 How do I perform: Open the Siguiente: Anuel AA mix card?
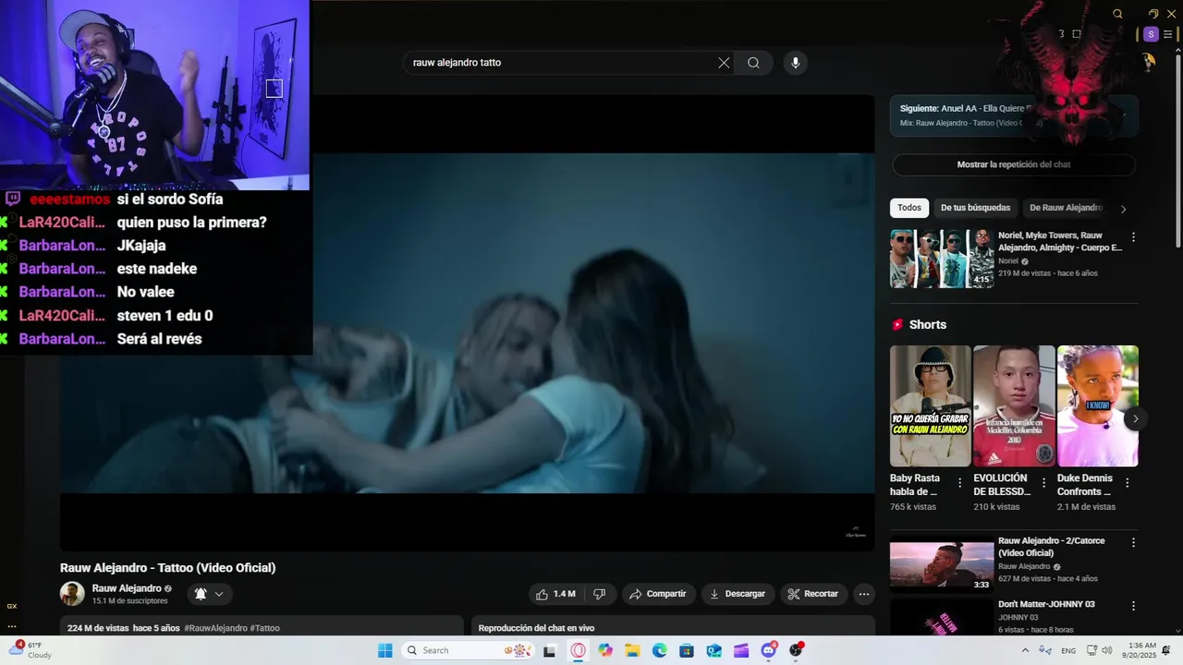pyautogui.click(x=1014, y=115)
